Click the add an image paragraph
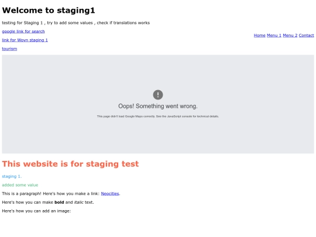 36,211
